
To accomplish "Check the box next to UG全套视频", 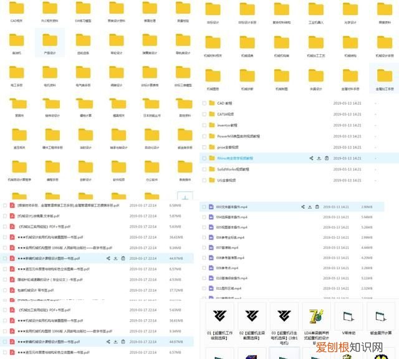I will pyautogui.click(x=204, y=179).
